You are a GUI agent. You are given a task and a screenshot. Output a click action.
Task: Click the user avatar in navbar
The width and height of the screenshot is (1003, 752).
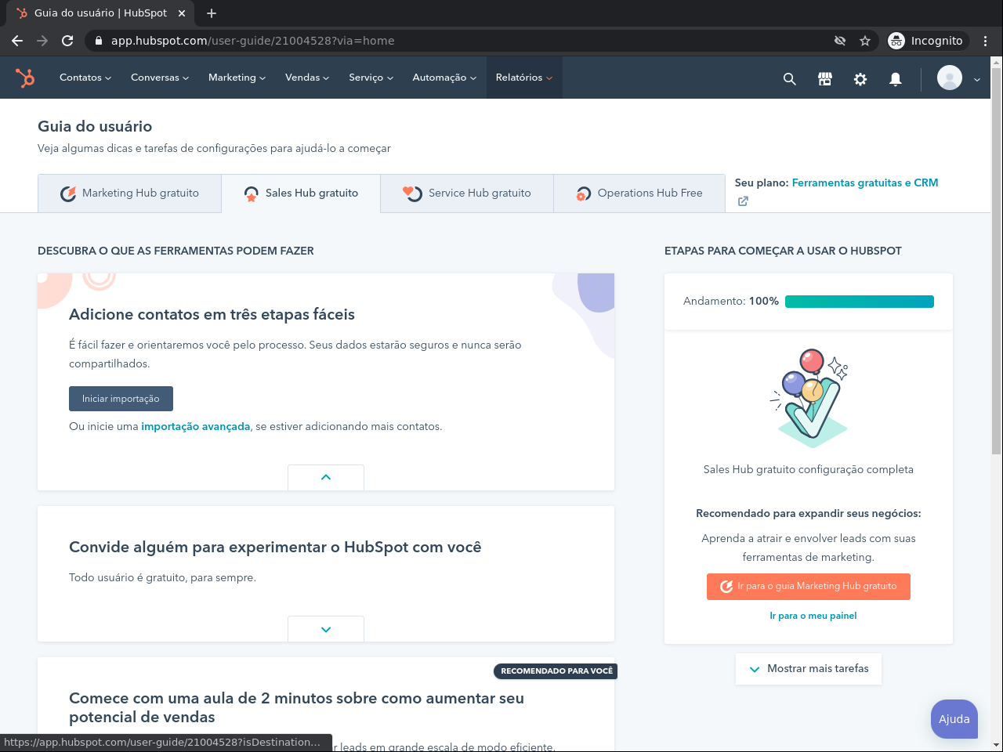tap(950, 78)
